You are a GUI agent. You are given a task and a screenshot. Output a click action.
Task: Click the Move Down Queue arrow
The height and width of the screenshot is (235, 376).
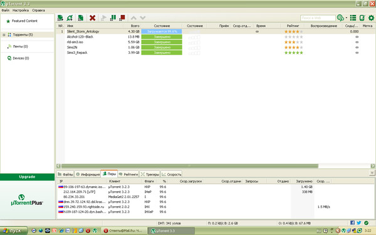click(x=143, y=18)
